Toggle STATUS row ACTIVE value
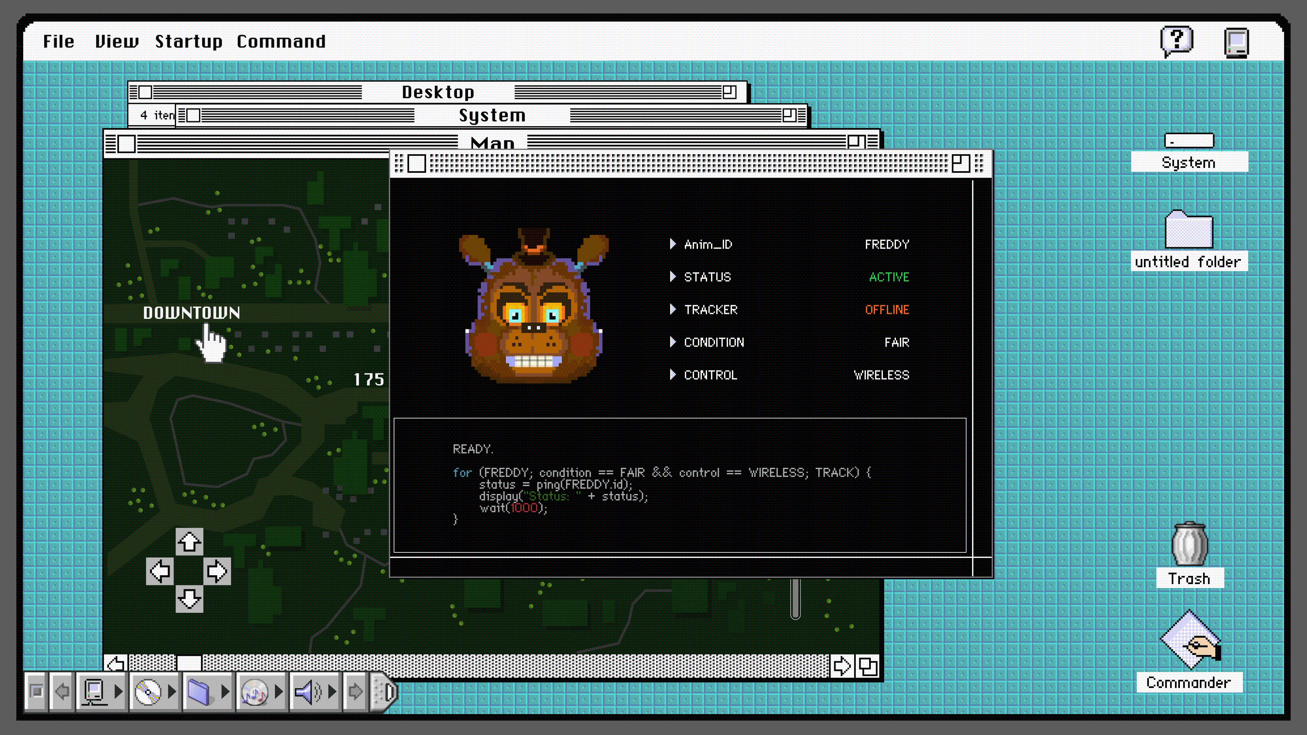The width and height of the screenshot is (1307, 735). pos(888,277)
